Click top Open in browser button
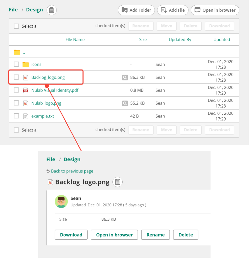Screen dimensions: 249x258 (x=215, y=10)
